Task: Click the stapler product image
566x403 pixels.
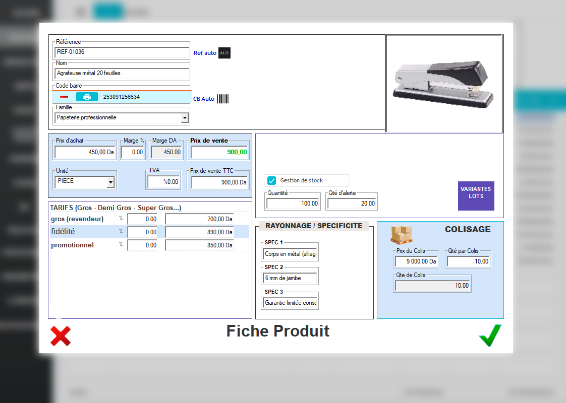Action: click(444, 83)
